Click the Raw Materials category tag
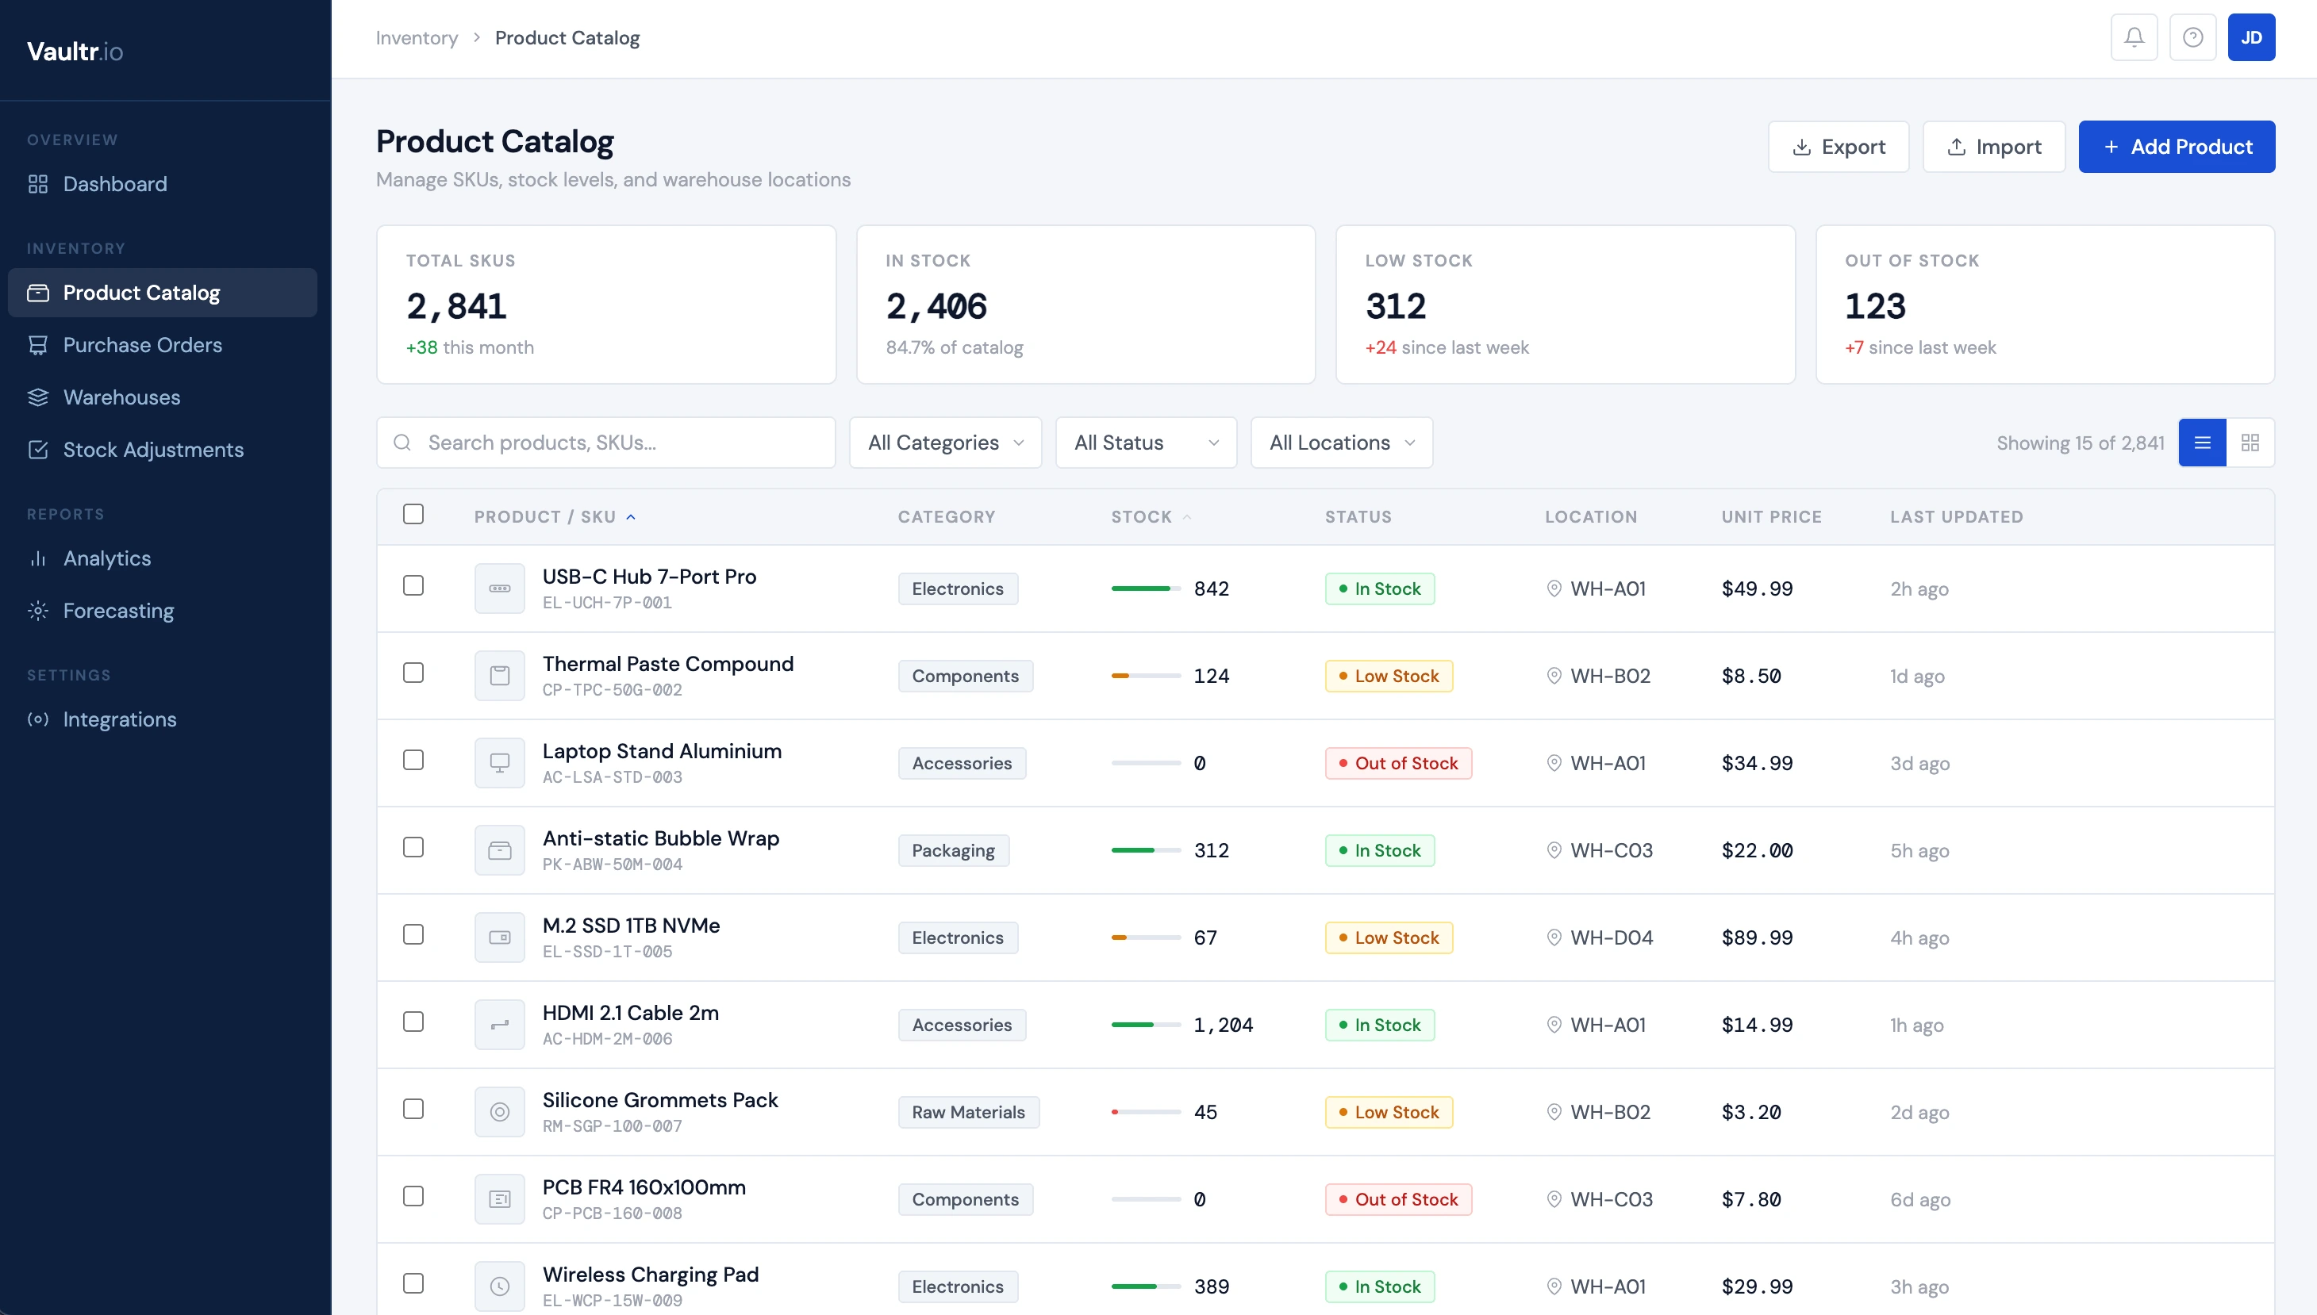 [968, 1112]
